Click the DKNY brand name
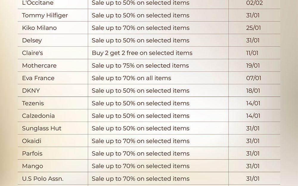298x186 pixels. coord(31,91)
